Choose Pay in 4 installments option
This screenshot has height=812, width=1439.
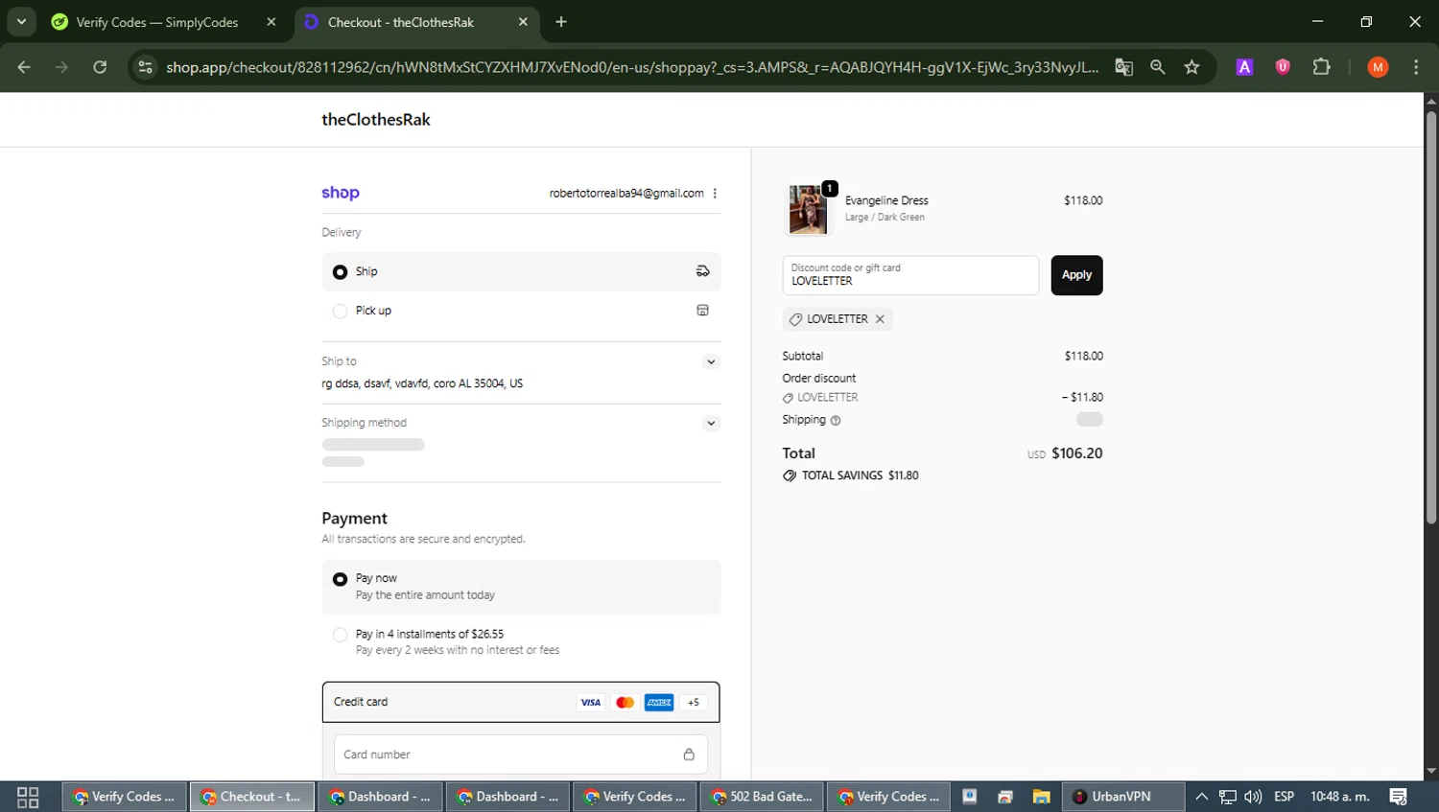tap(521, 641)
